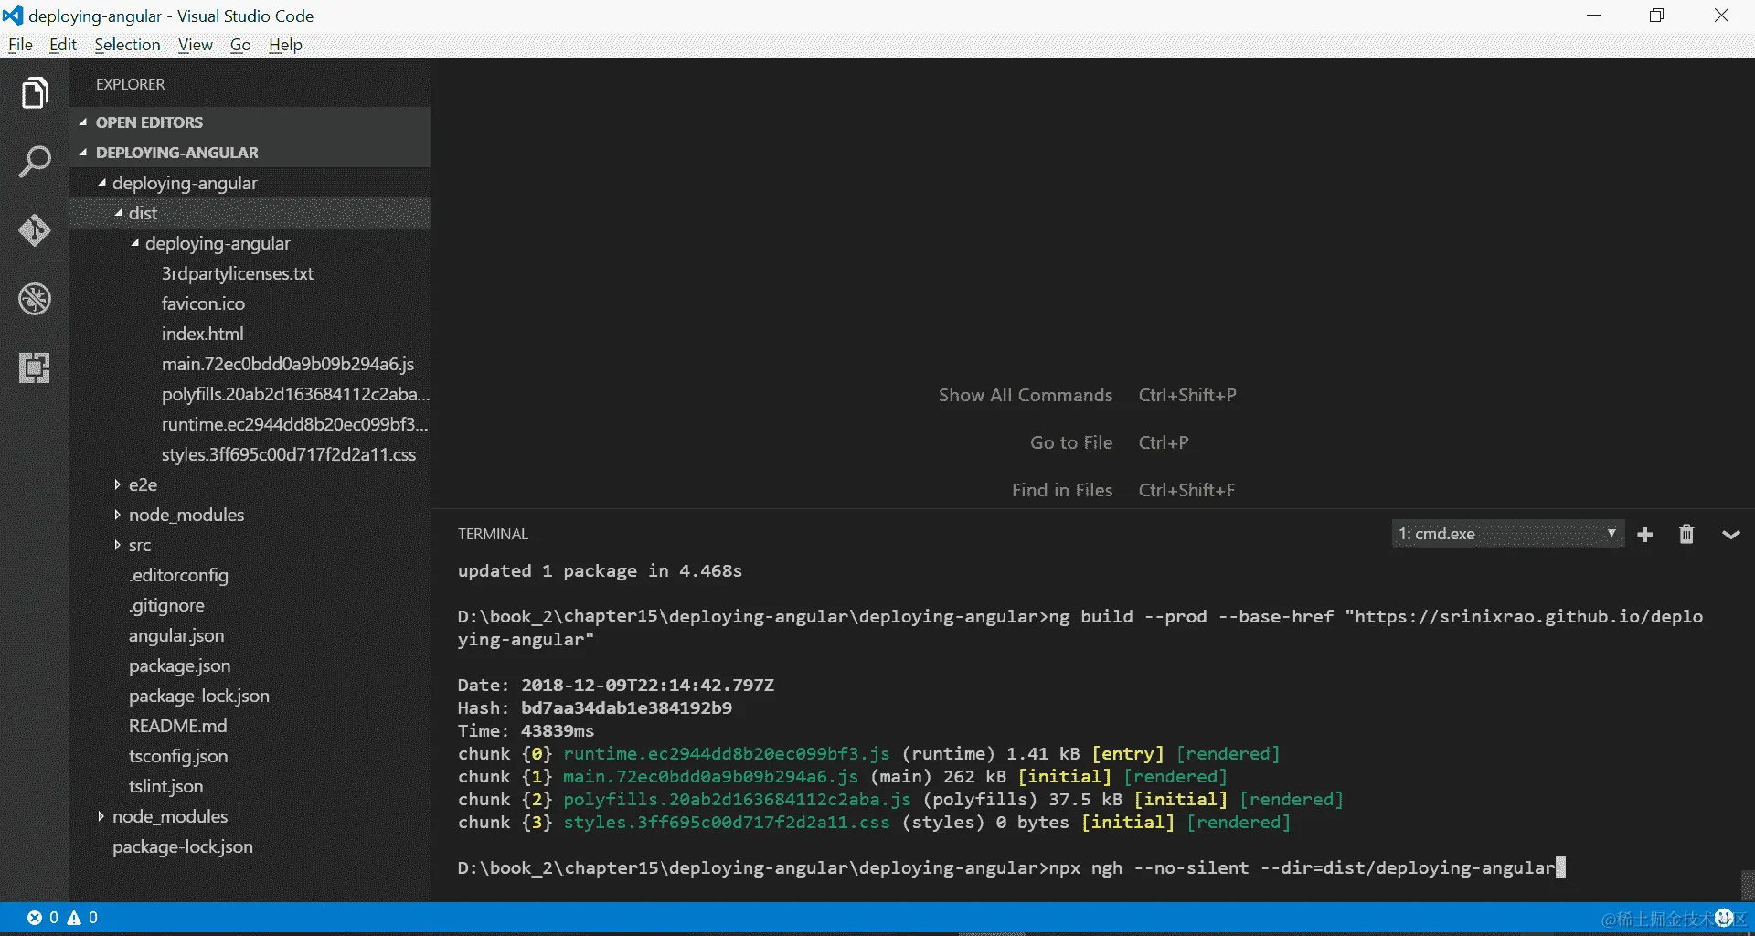Click Find in Files hint in editor
This screenshot has height=936, width=1755.
pos(1062,490)
